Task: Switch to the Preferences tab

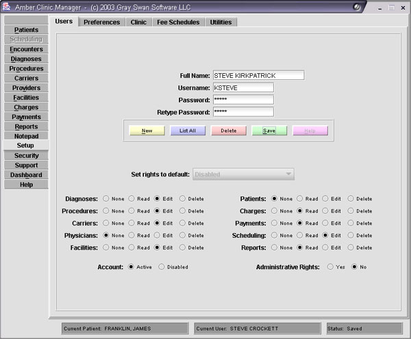Action: (x=102, y=22)
